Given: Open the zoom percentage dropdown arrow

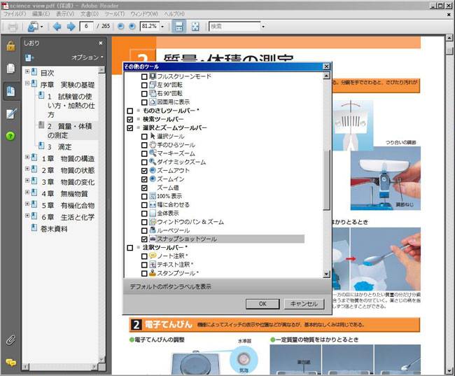Looking at the screenshot, I should [x=162, y=27].
